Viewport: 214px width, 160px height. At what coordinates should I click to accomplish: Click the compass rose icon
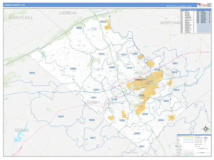[206, 129]
